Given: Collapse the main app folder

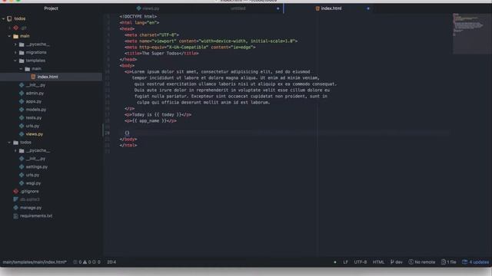Looking at the screenshot, I should [9, 36].
